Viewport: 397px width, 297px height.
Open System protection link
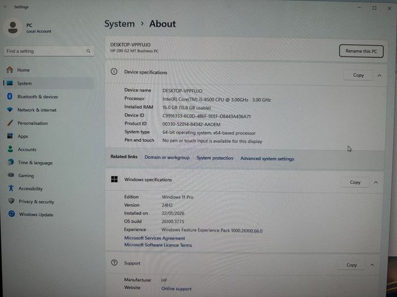215,158
